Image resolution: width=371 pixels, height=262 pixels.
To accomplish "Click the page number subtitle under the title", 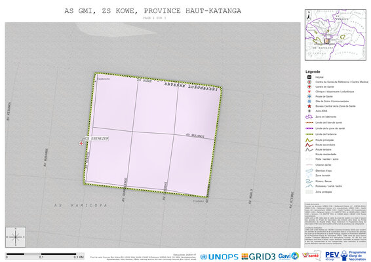I will coord(155,18).
